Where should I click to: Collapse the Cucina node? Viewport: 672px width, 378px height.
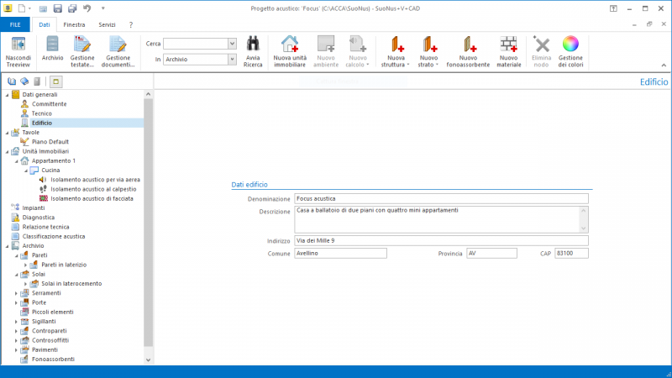click(26, 171)
